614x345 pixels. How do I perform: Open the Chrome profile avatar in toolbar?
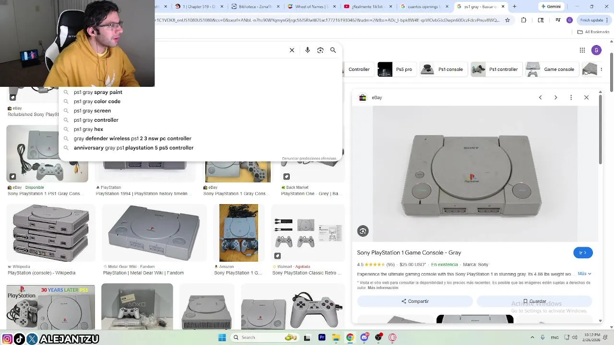click(569, 20)
